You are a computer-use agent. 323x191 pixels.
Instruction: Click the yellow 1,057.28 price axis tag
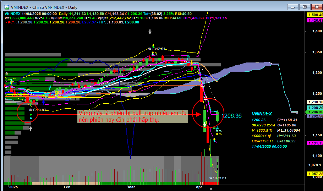click(315, 174)
